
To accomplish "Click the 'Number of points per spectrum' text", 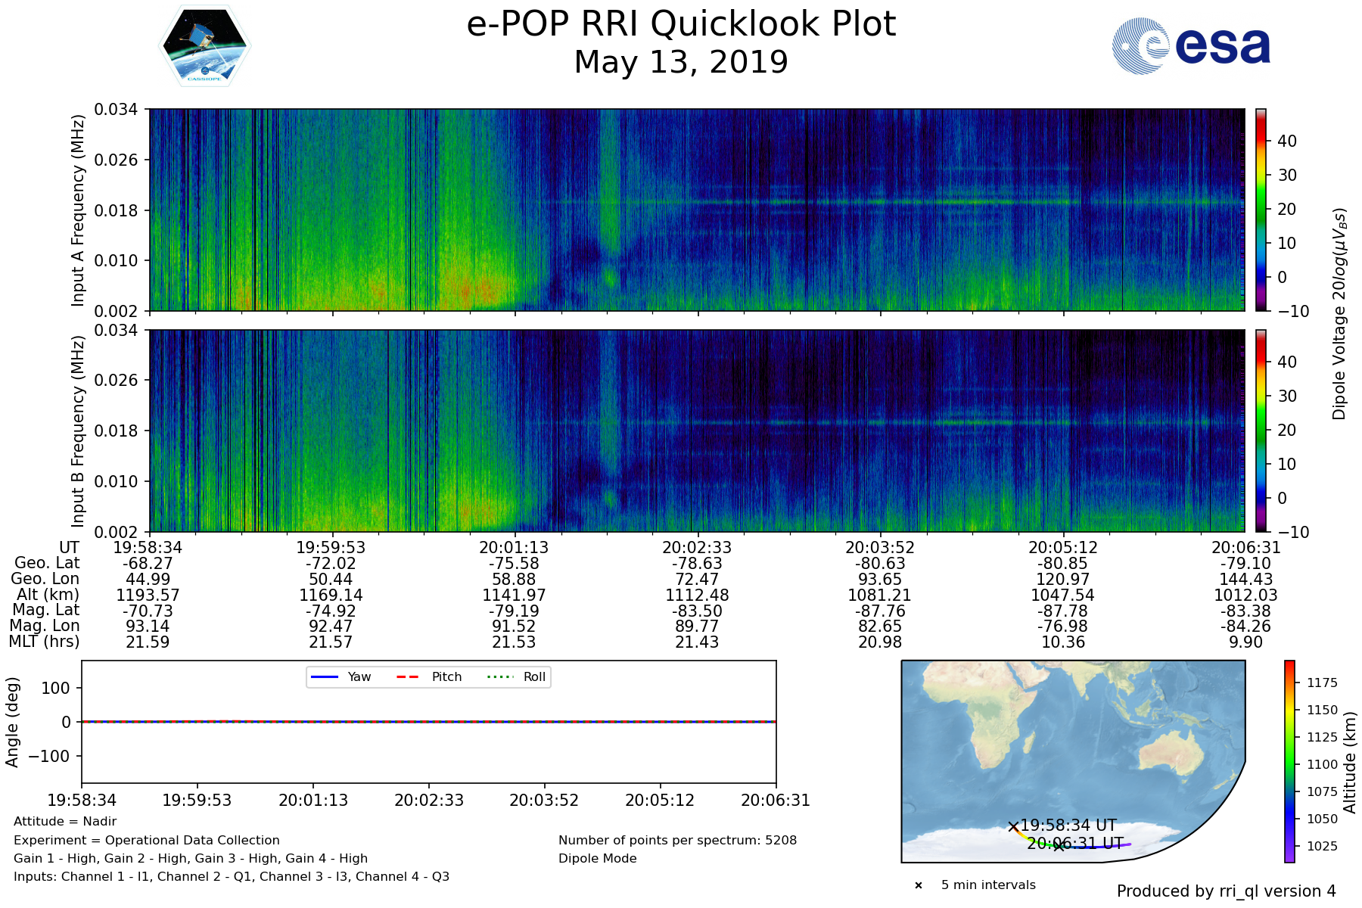I will point(677,841).
